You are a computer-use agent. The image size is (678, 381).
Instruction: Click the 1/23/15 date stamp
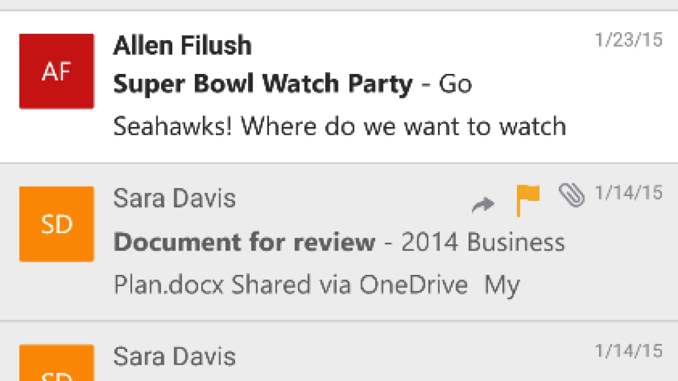coord(628,41)
